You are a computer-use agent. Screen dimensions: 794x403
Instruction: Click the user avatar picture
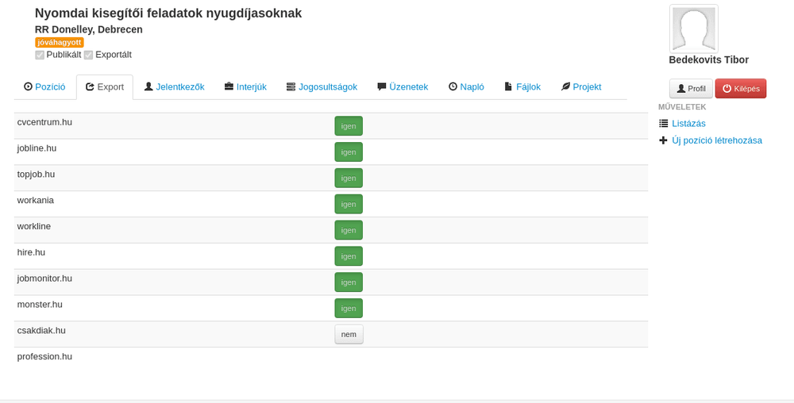pos(694,29)
